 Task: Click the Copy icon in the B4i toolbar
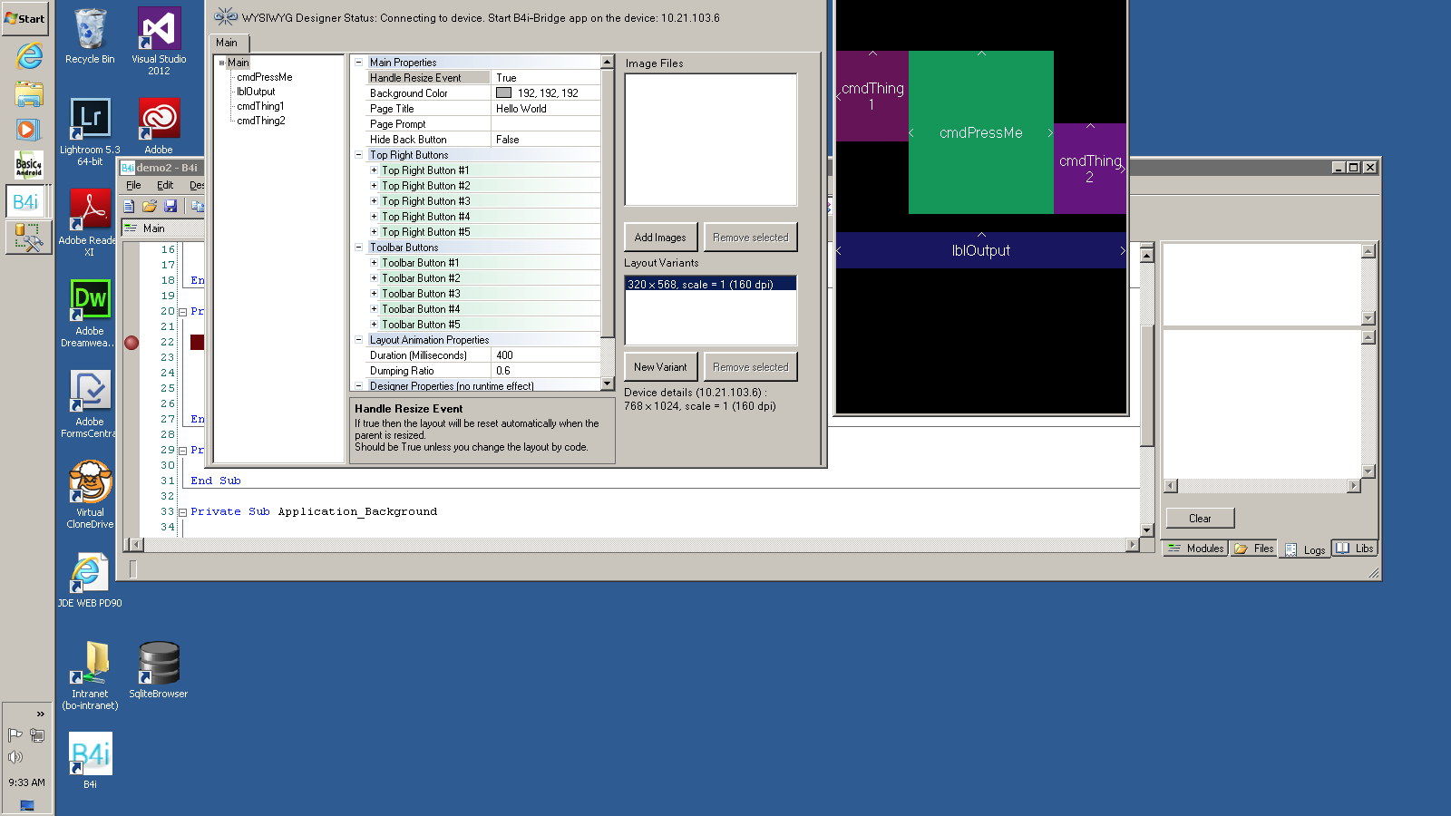click(x=198, y=206)
